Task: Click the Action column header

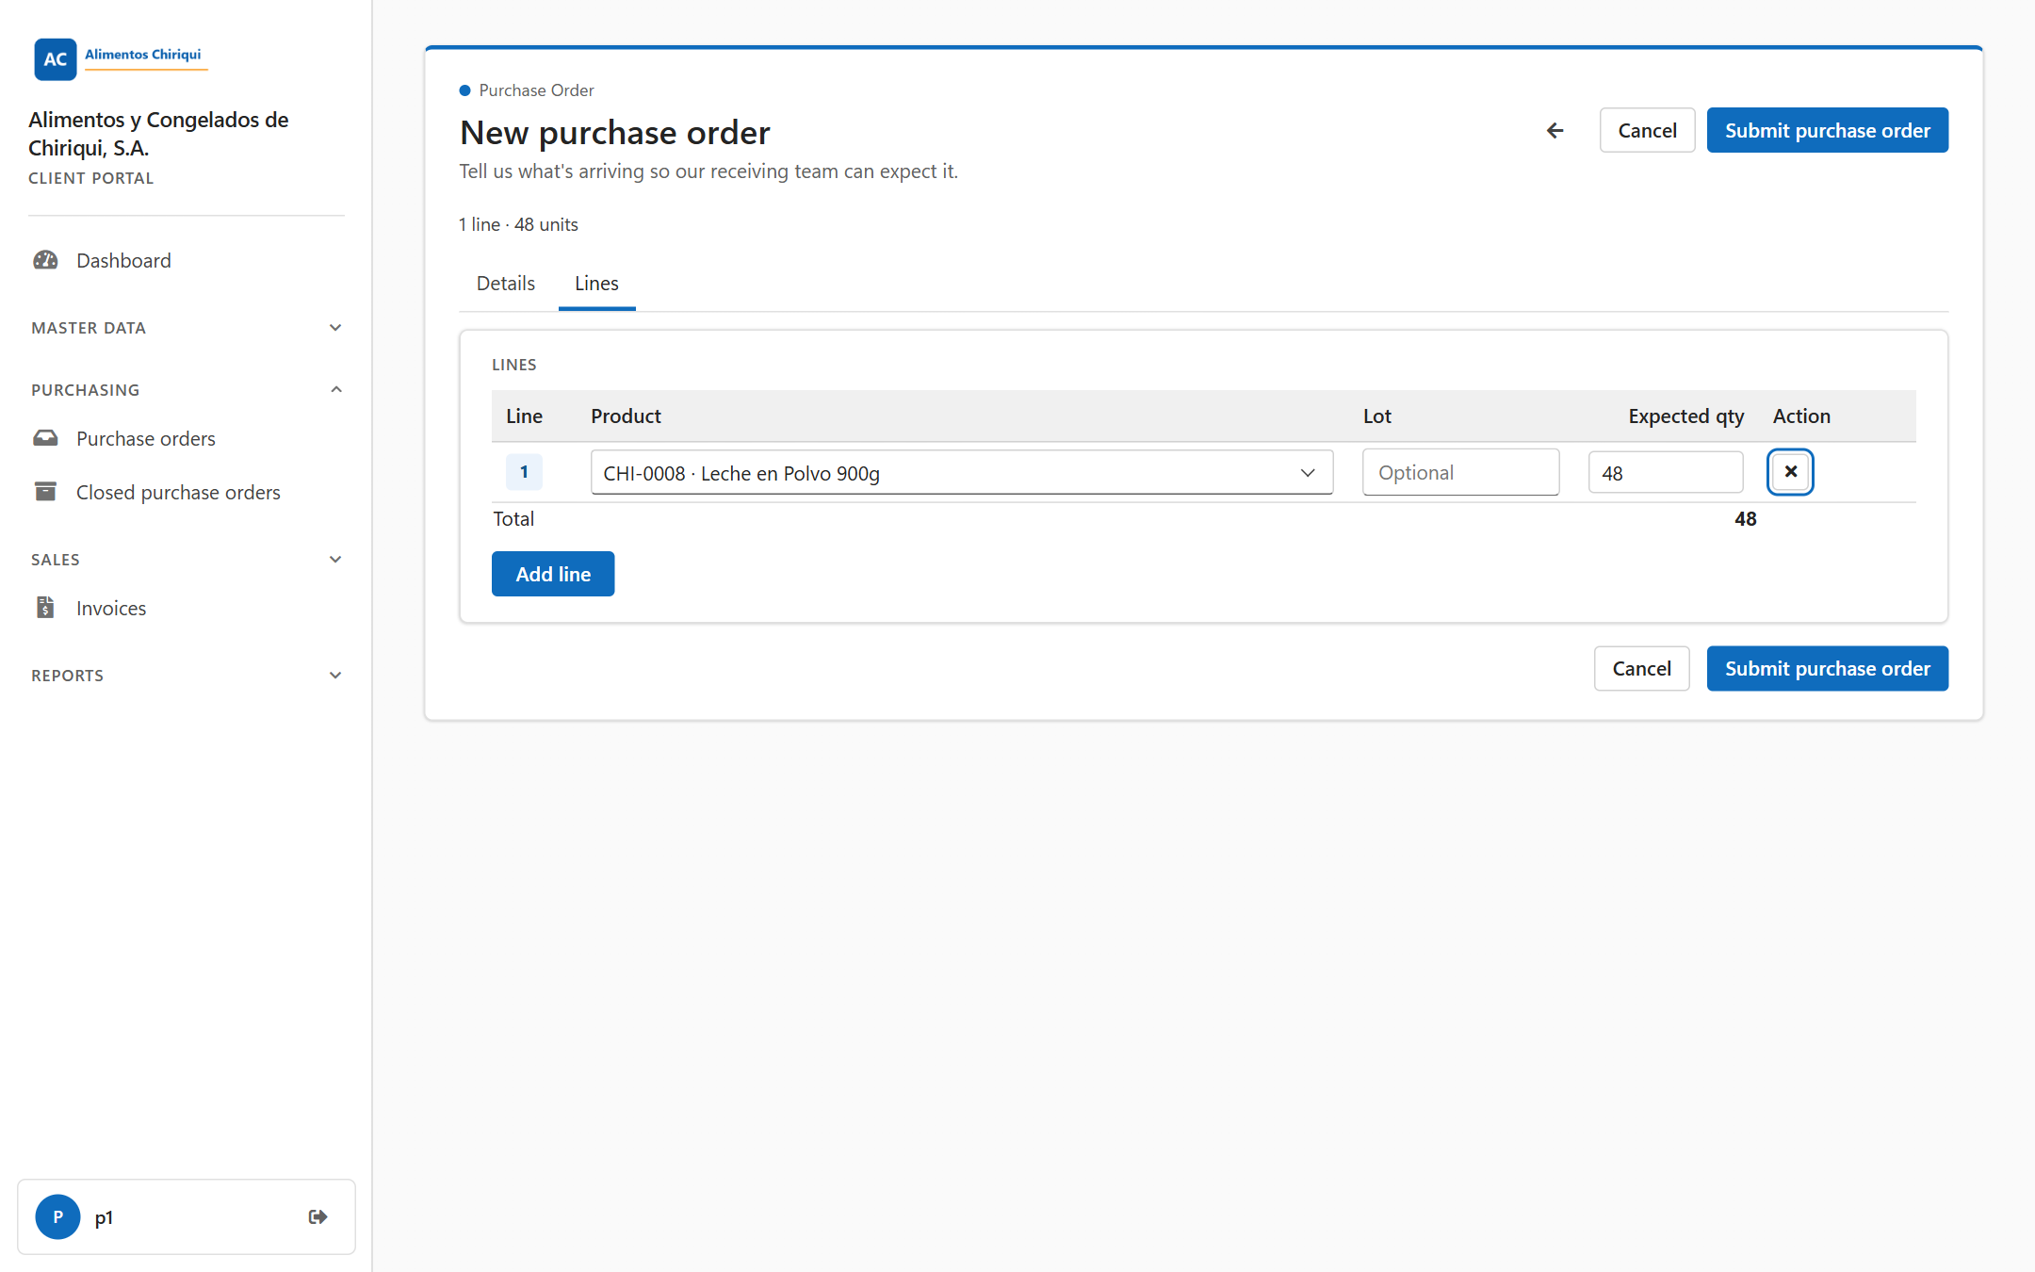Action: click(x=1801, y=416)
